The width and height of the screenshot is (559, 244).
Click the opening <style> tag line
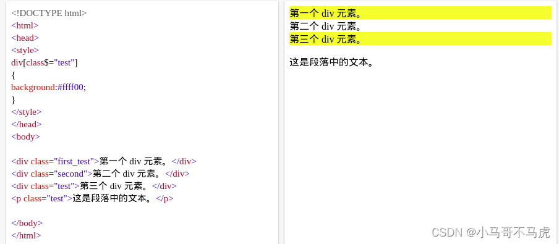[25, 50]
